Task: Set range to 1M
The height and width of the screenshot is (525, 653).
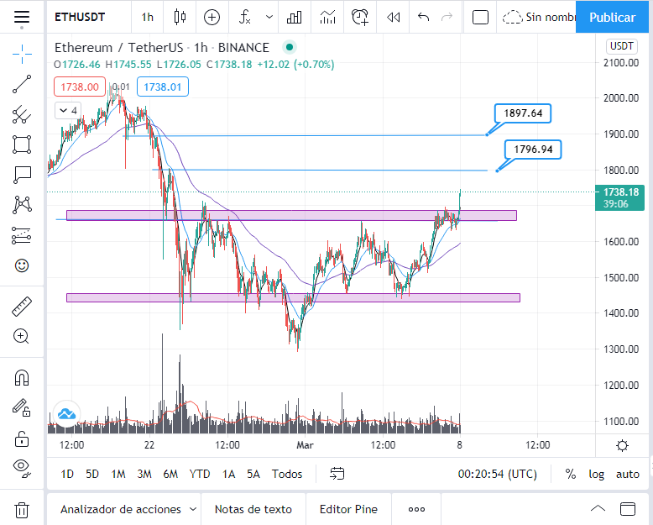Action: [118, 474]
